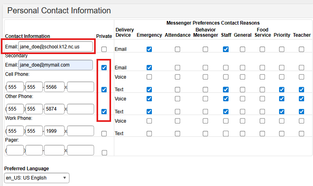This screenshot has width=313, height=186.
Task: Enable General for Other Phone Text
Action: [242, 111]
